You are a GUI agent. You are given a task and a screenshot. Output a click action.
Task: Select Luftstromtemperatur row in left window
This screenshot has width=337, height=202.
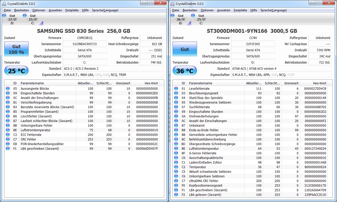point(82,130)
